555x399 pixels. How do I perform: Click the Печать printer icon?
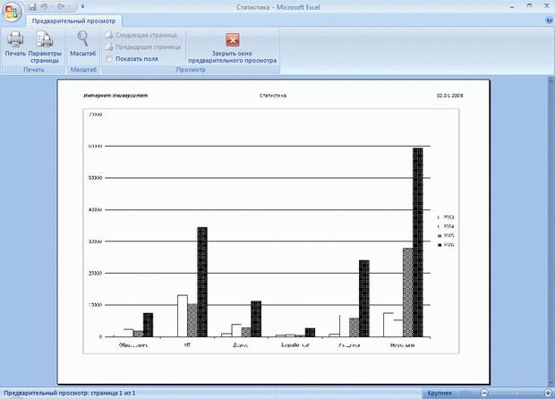click(x=15, y=39)
